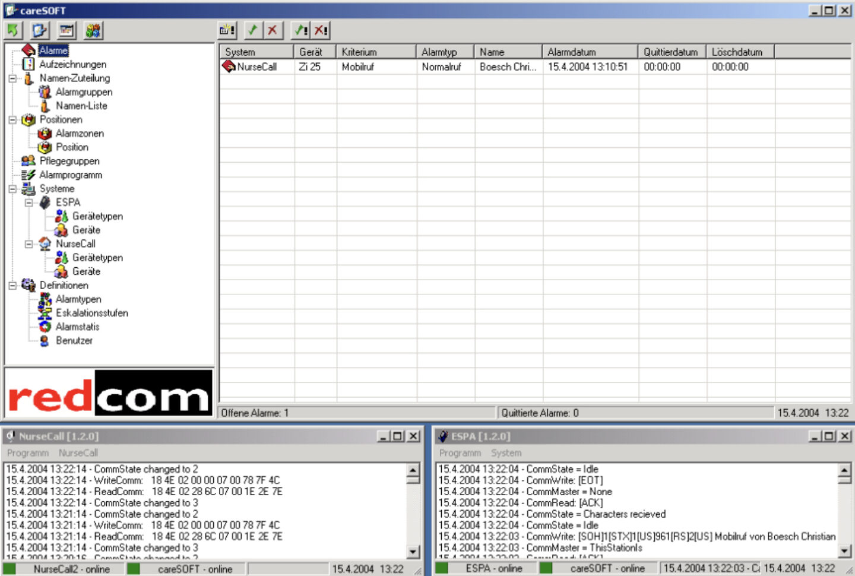
Task: Click the Alarmtypen icon in tree
Action: (x=45, y=299)
